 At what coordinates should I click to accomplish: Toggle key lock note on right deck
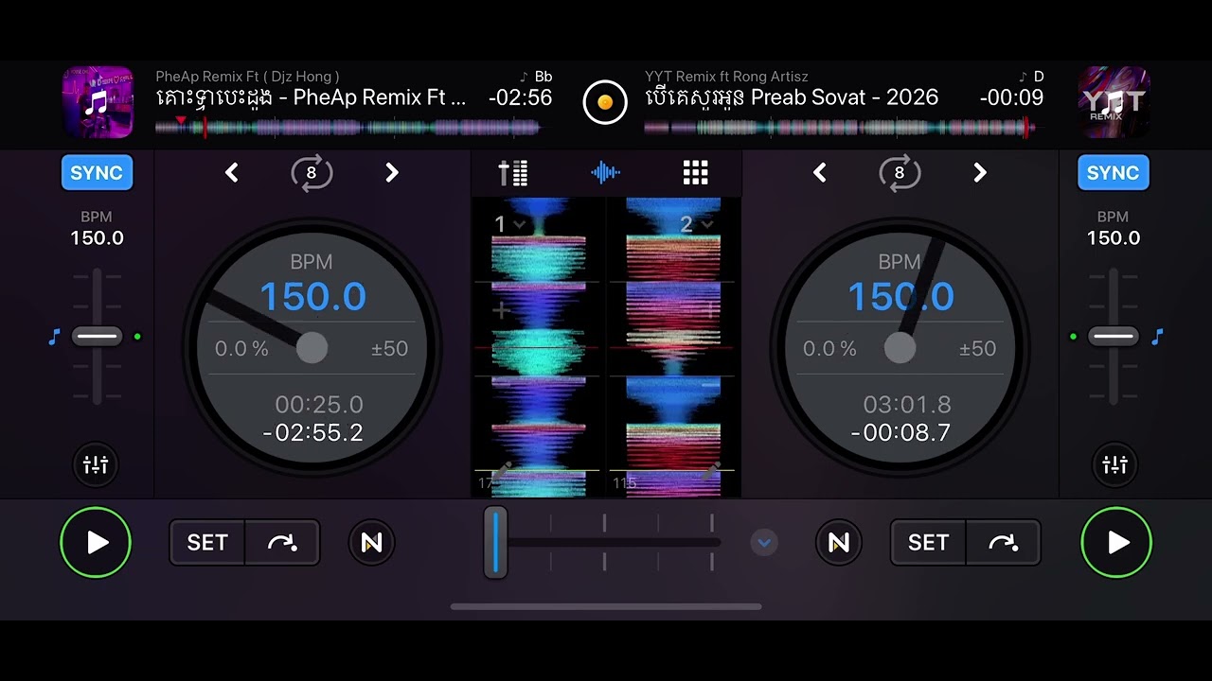(1156, 337)
